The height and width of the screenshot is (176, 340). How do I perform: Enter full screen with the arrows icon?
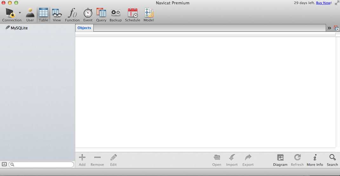337,3
